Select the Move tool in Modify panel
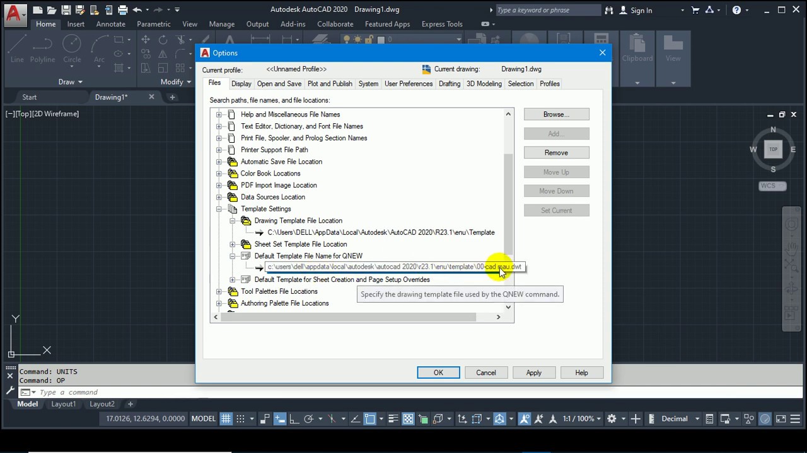The width and height of the screenshot is (807, 453). 146,40
